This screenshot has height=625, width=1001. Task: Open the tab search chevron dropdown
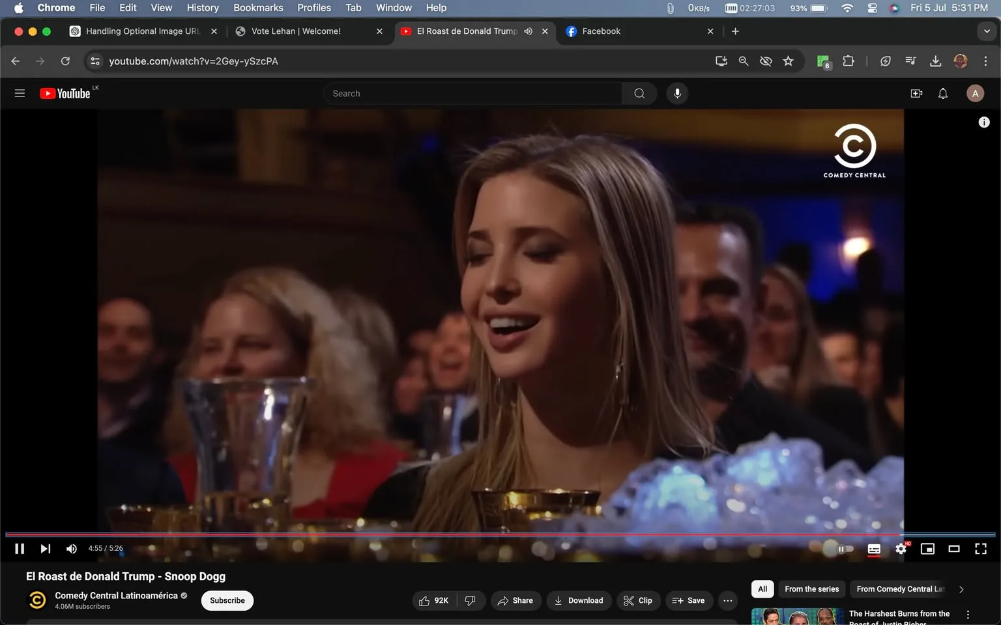[x=986, y=31]
